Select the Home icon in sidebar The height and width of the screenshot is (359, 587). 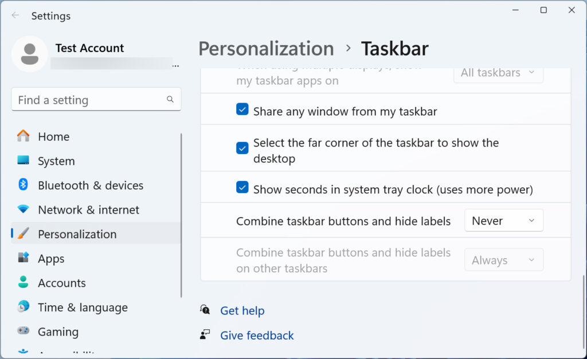click(x=22, y=136)
